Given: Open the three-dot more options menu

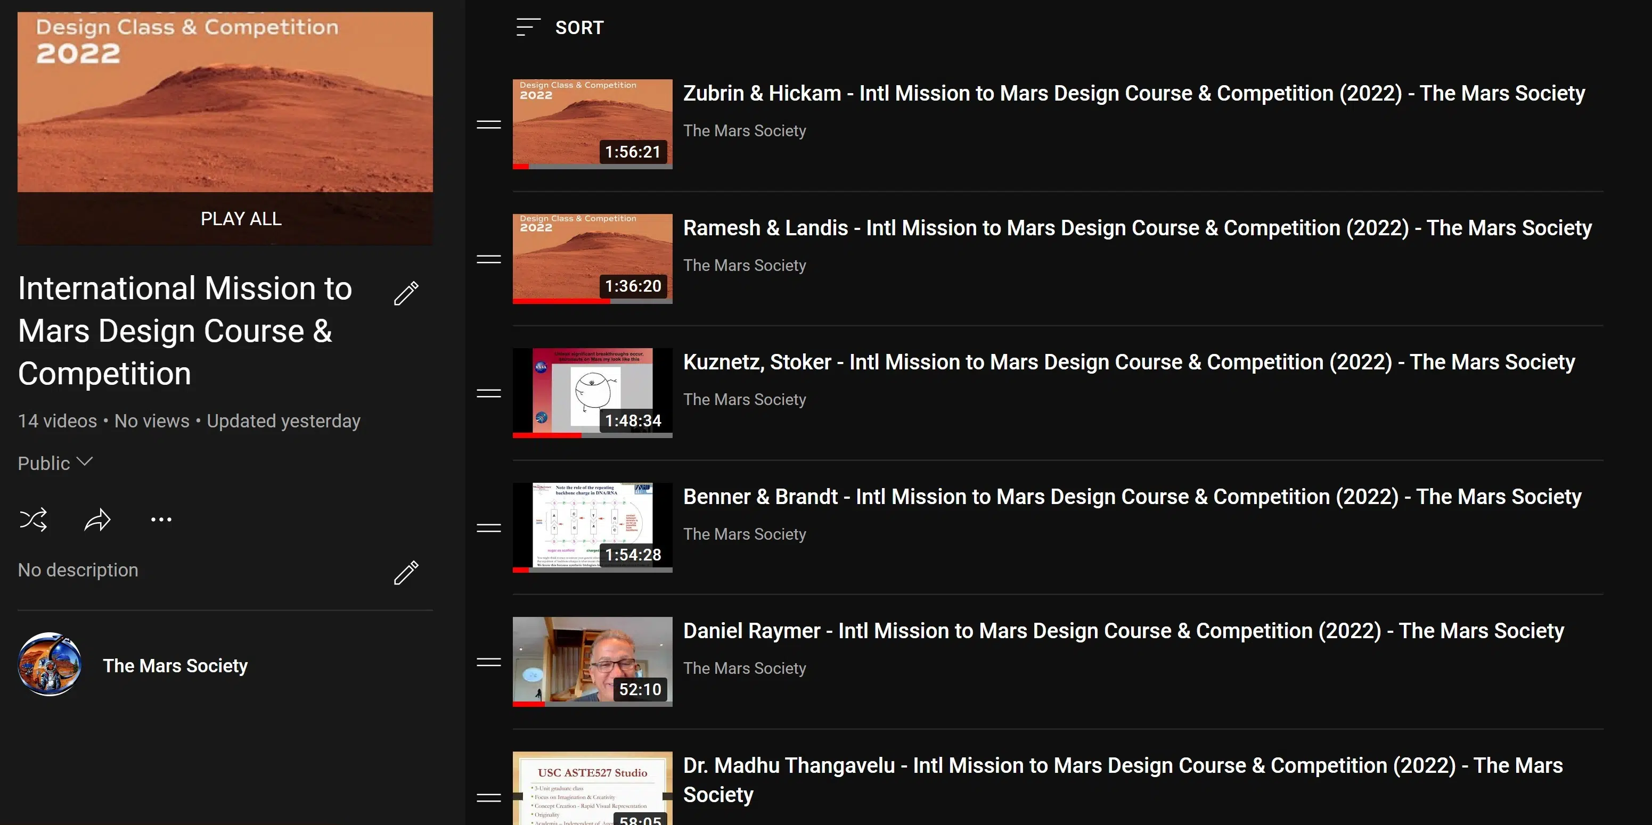Looking at the screenshot, I should (161, 519).
